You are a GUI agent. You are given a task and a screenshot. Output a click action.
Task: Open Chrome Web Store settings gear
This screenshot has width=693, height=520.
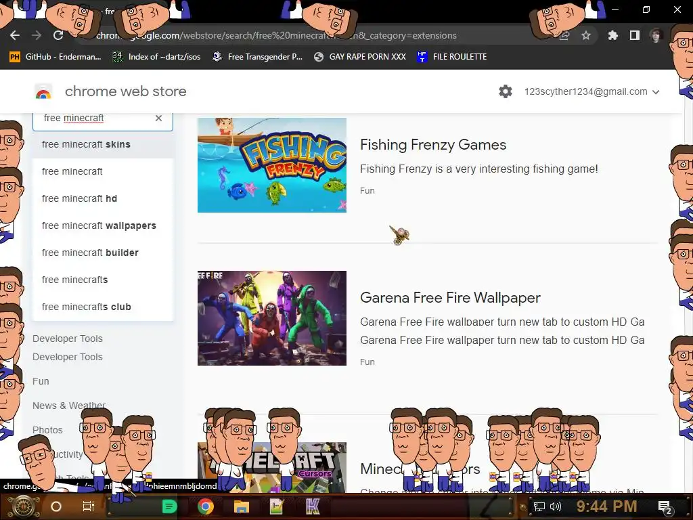[x=505, y=91]
